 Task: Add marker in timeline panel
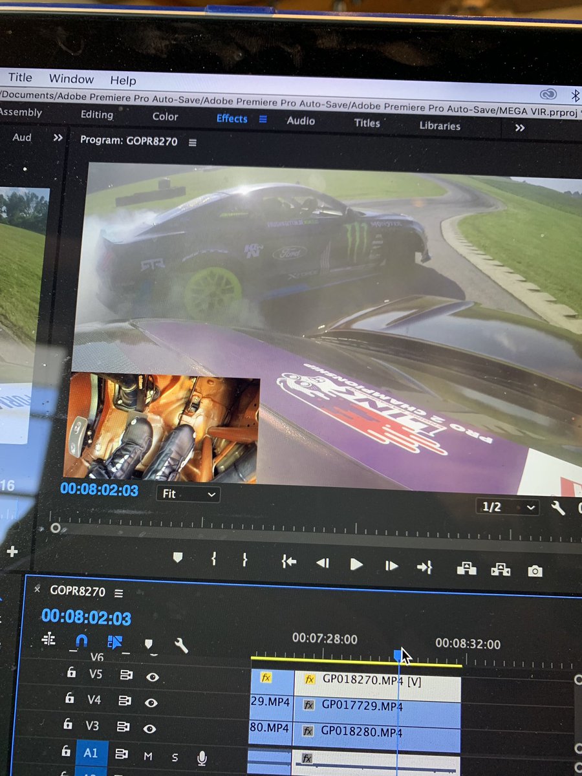(149, 644)
